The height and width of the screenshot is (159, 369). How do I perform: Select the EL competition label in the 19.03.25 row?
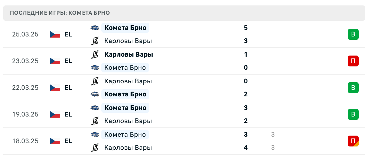tap(68, 114)
